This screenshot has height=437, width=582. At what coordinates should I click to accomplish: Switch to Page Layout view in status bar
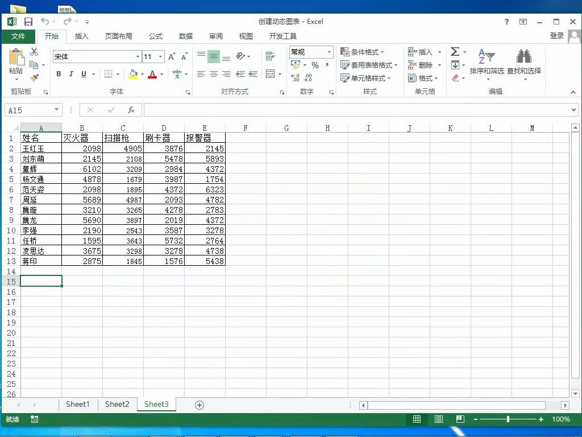438,419
